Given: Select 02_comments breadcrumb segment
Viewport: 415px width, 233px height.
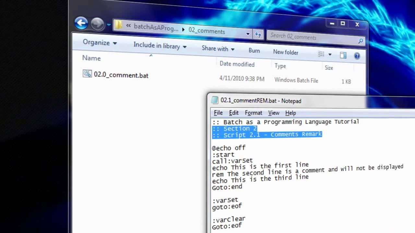Looking at the screenshot, I should pos(207,31).
